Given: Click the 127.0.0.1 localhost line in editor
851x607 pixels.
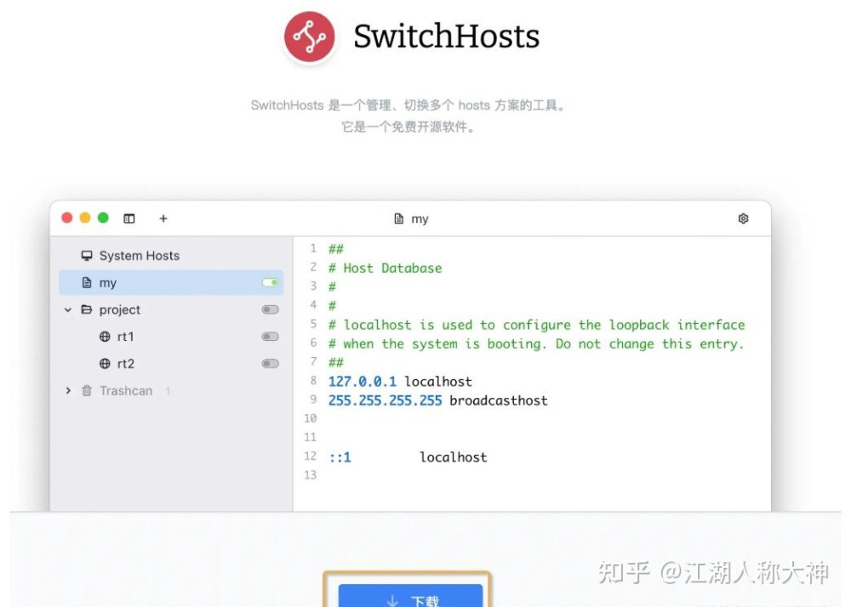Looking at the screenshot, I should pyautogui.click(x=400, y=382).
